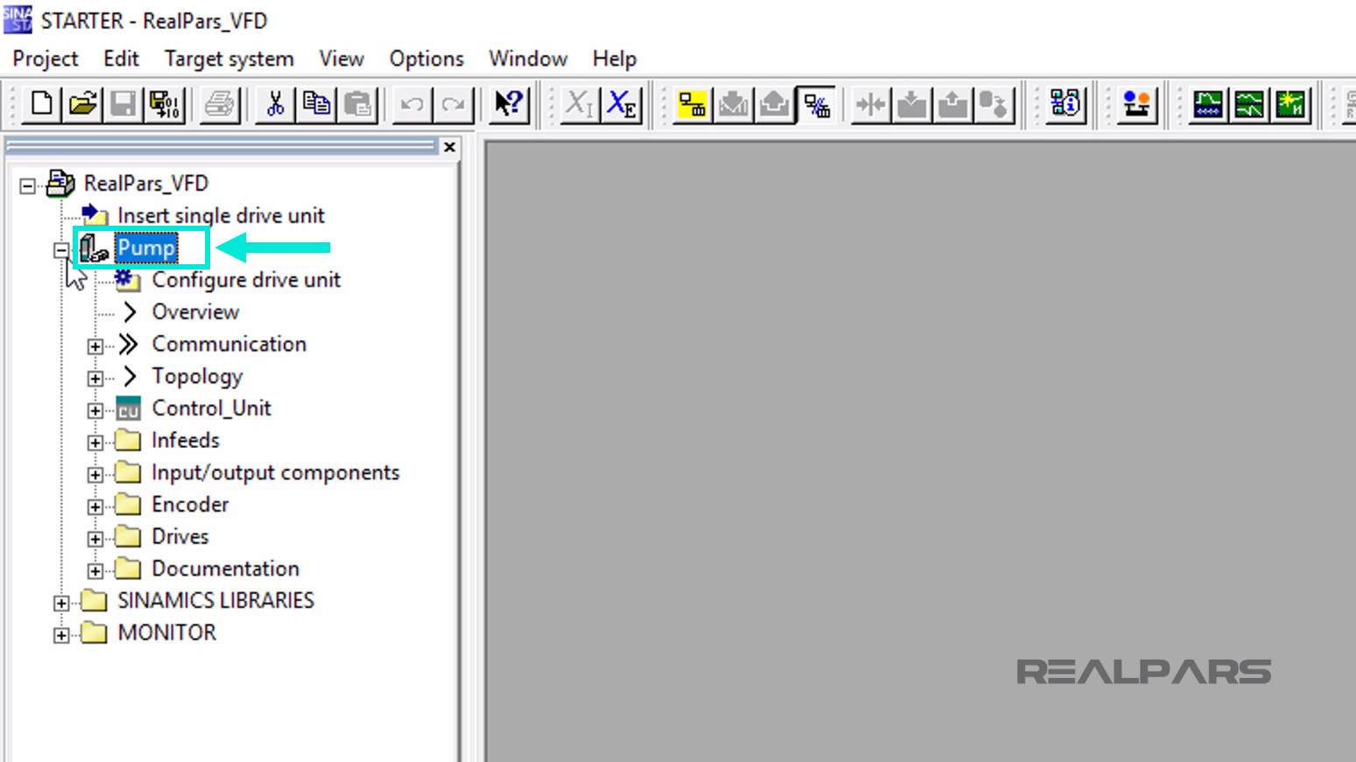Open the View menu
The width and height of the screenshot is (1356, 762).
click(x=342, y=59)
